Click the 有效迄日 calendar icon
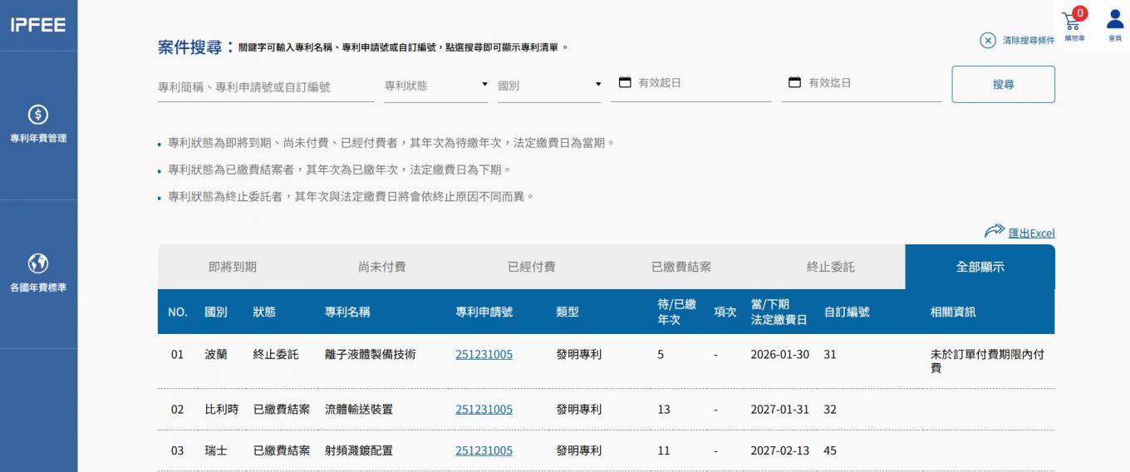This screenshot has height=472, width=1130. click(794, 82)
